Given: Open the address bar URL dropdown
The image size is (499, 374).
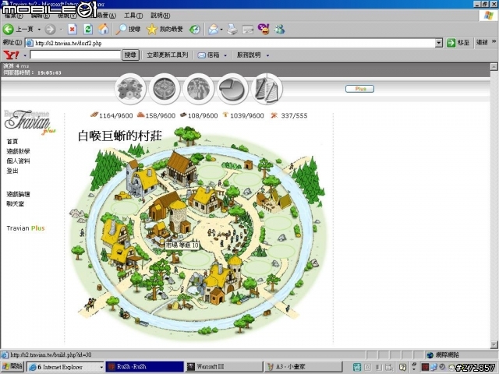Looking at the screenshot, I should click(x=439, y=43).
